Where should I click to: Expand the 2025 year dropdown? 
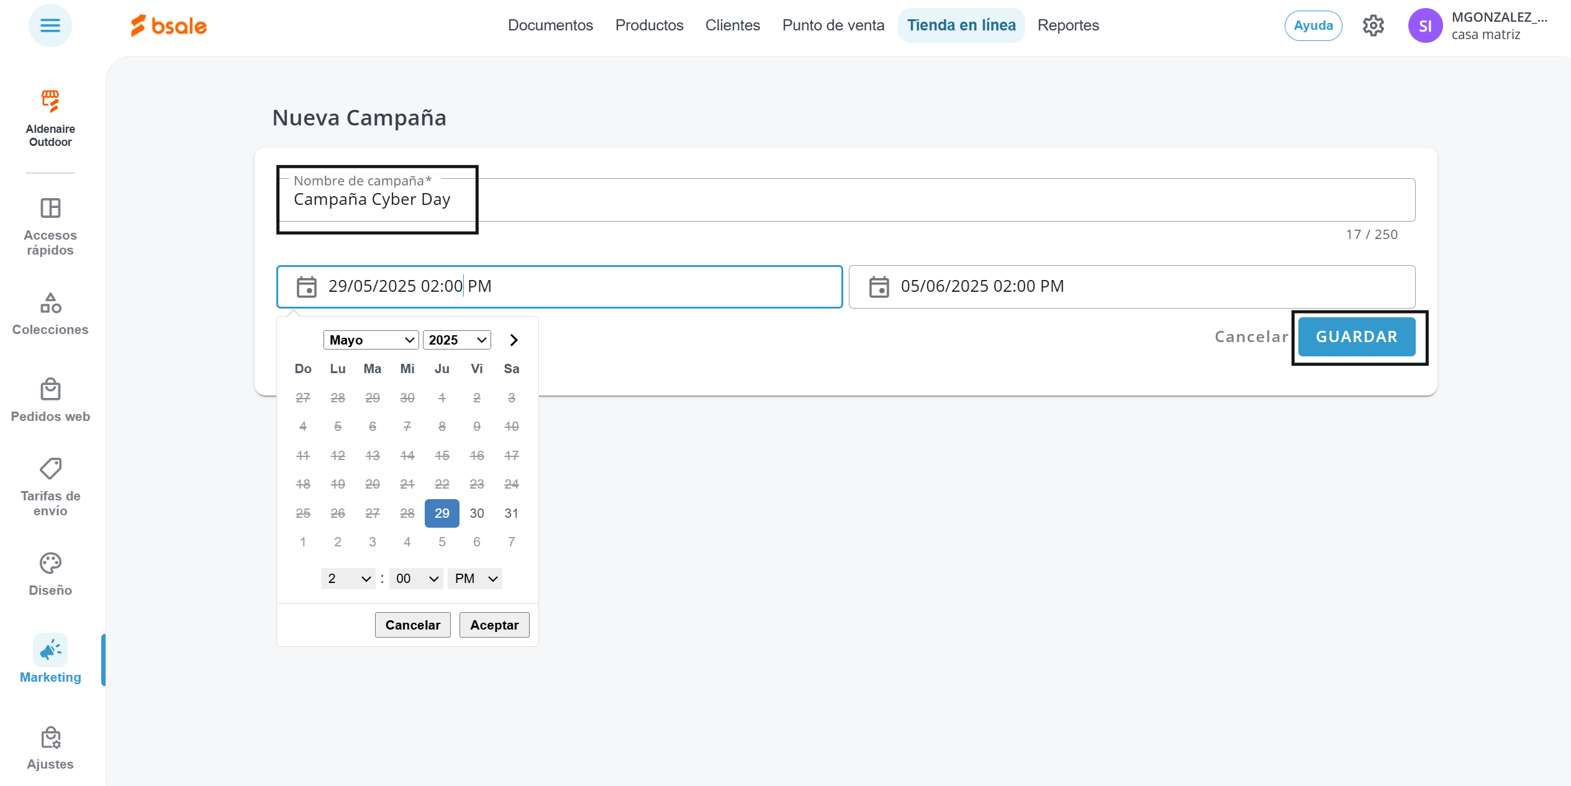(x=456, y=340)
